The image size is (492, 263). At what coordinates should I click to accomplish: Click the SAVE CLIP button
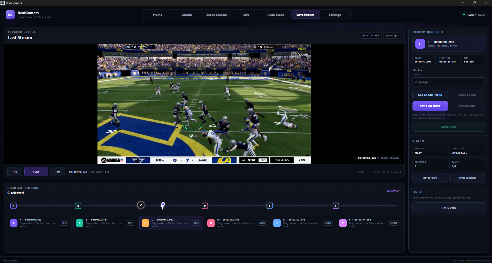448,127
